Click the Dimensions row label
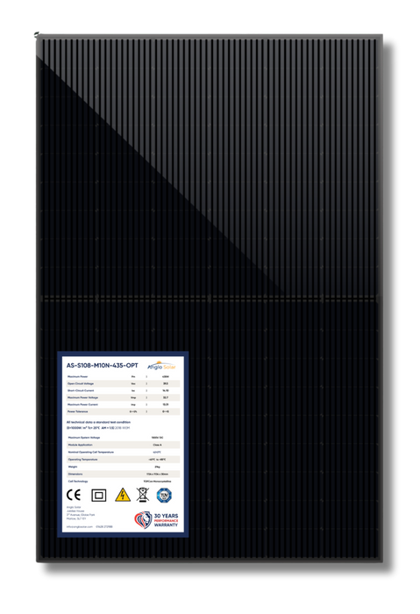 coord(75,474)
